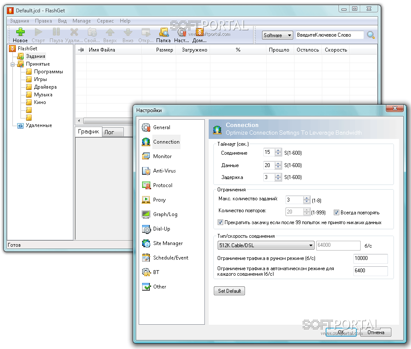Open the Сервис menu
Viewport: 411px width, 349px height.
coord(105,21)
